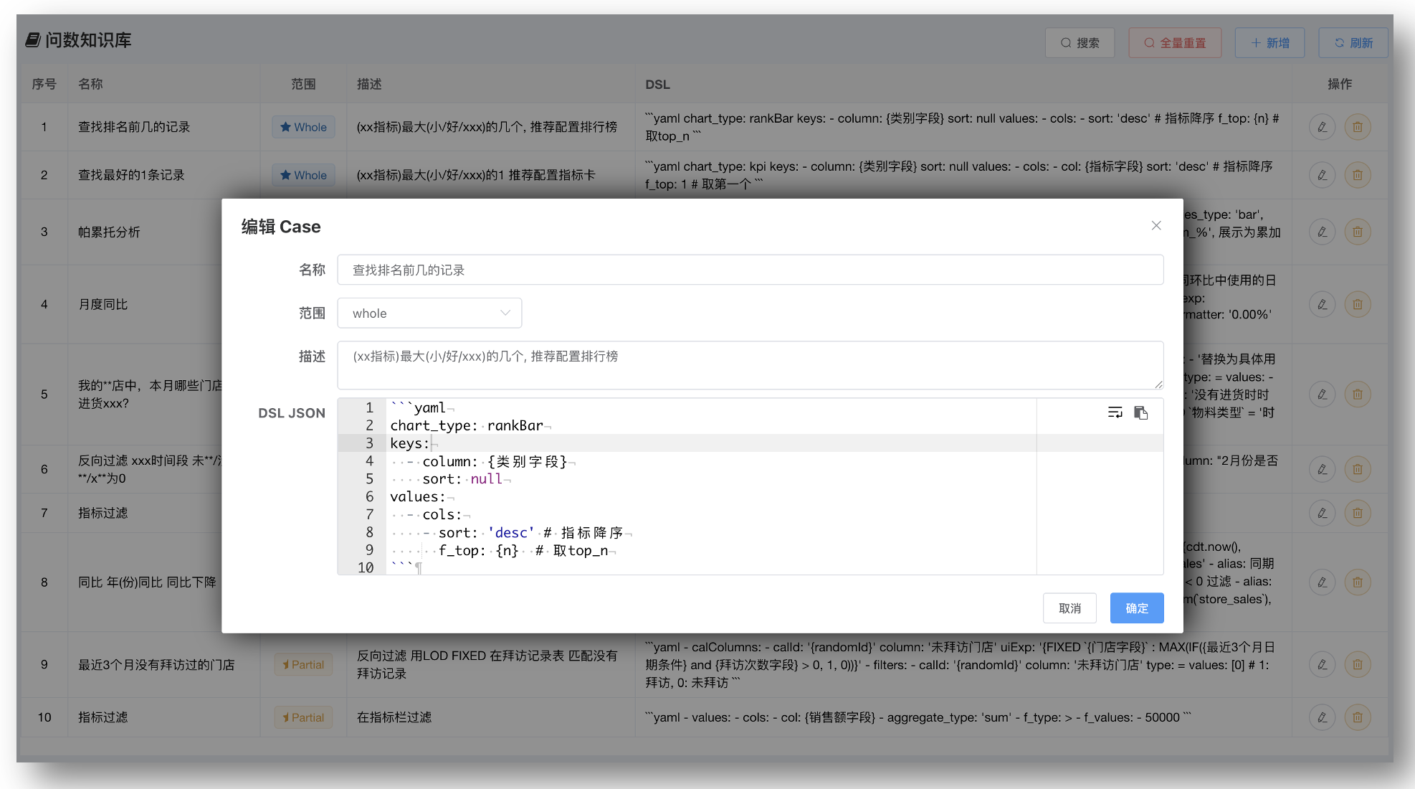Click edit icon for row 6
Screen dimensions: 1415x789
pyautogui.click(x=1322, y=469)
